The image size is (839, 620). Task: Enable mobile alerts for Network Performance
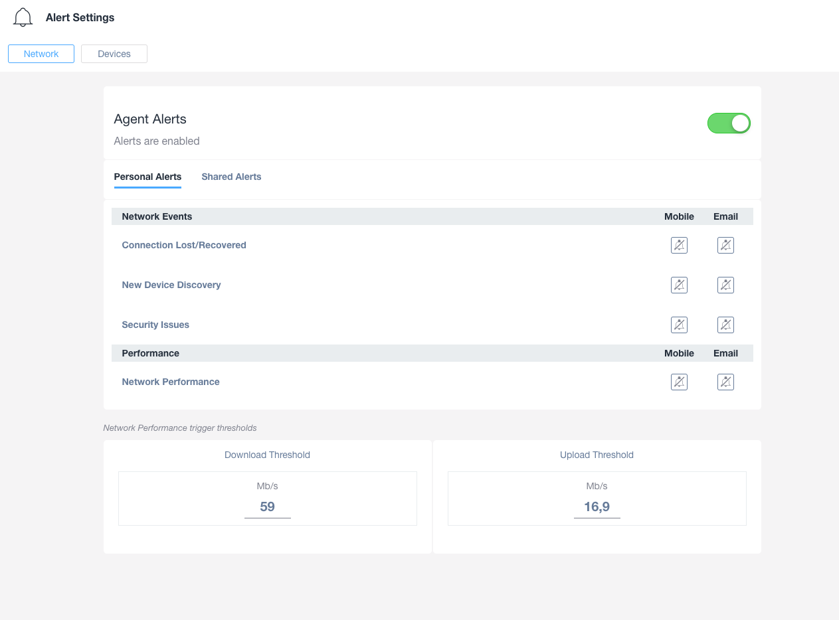[679, 382]
